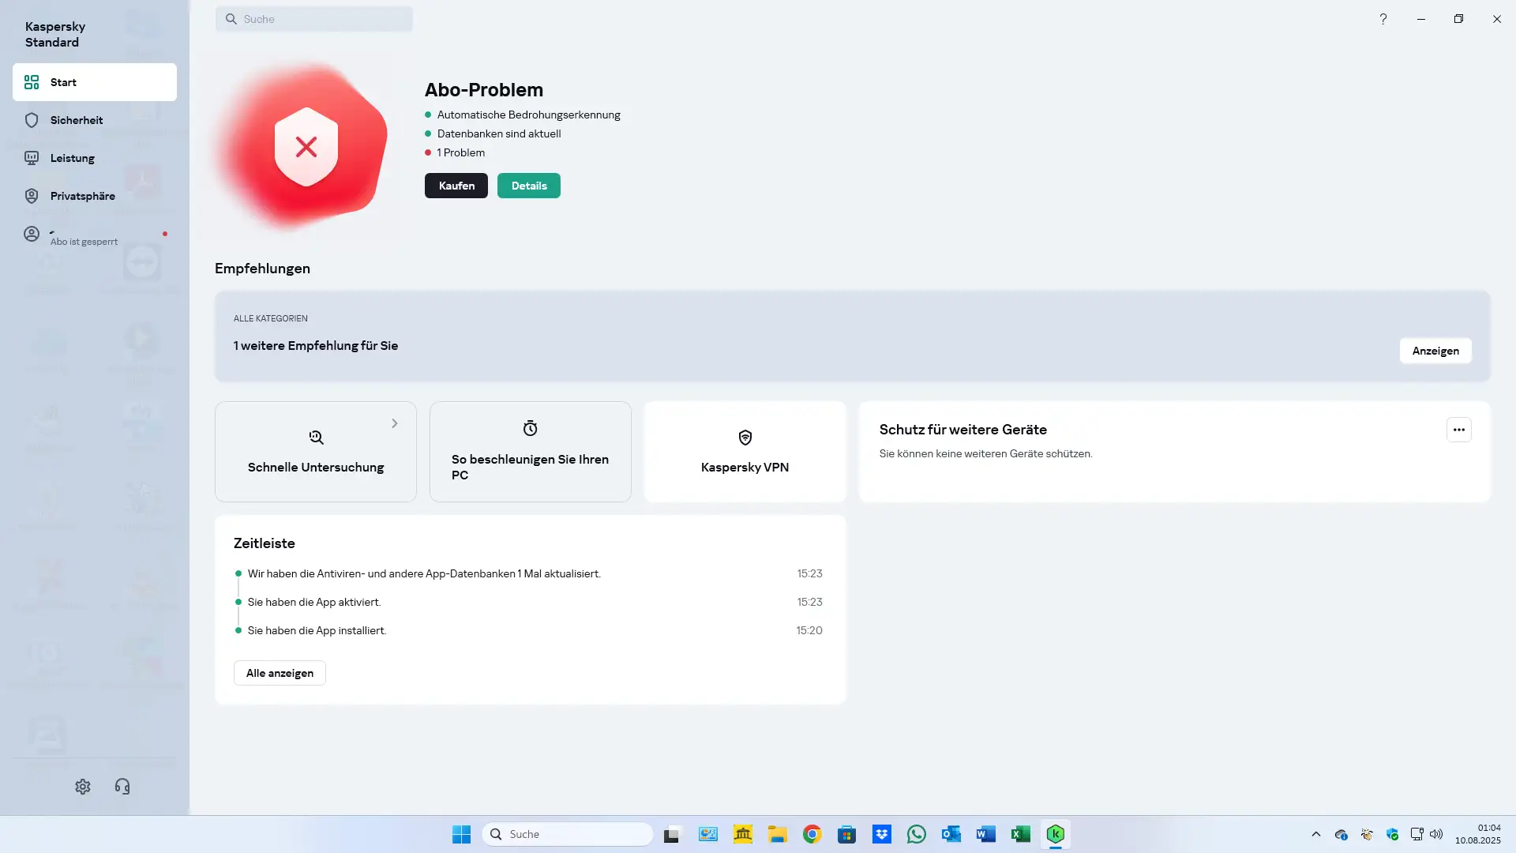
Task: Click the green Details button
Action: (528, 186)
